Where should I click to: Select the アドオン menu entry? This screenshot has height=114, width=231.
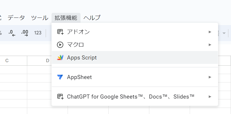click(x=135, y=32)
